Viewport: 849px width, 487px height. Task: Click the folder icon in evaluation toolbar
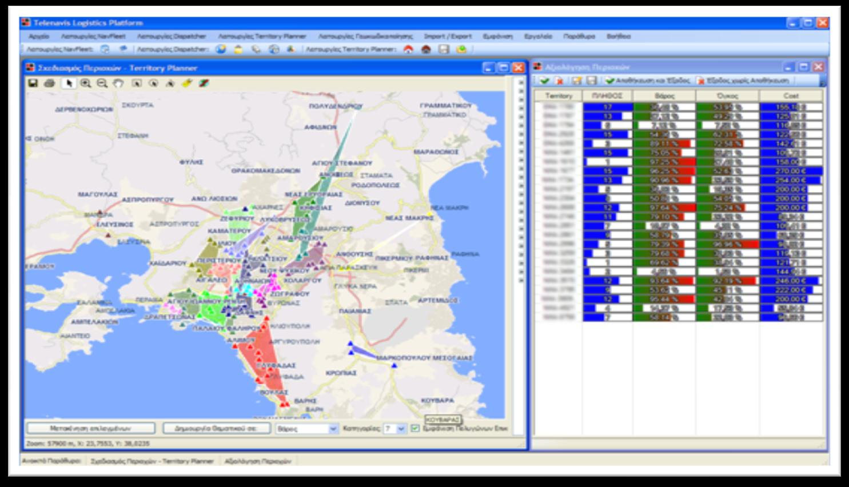(577, 81)
